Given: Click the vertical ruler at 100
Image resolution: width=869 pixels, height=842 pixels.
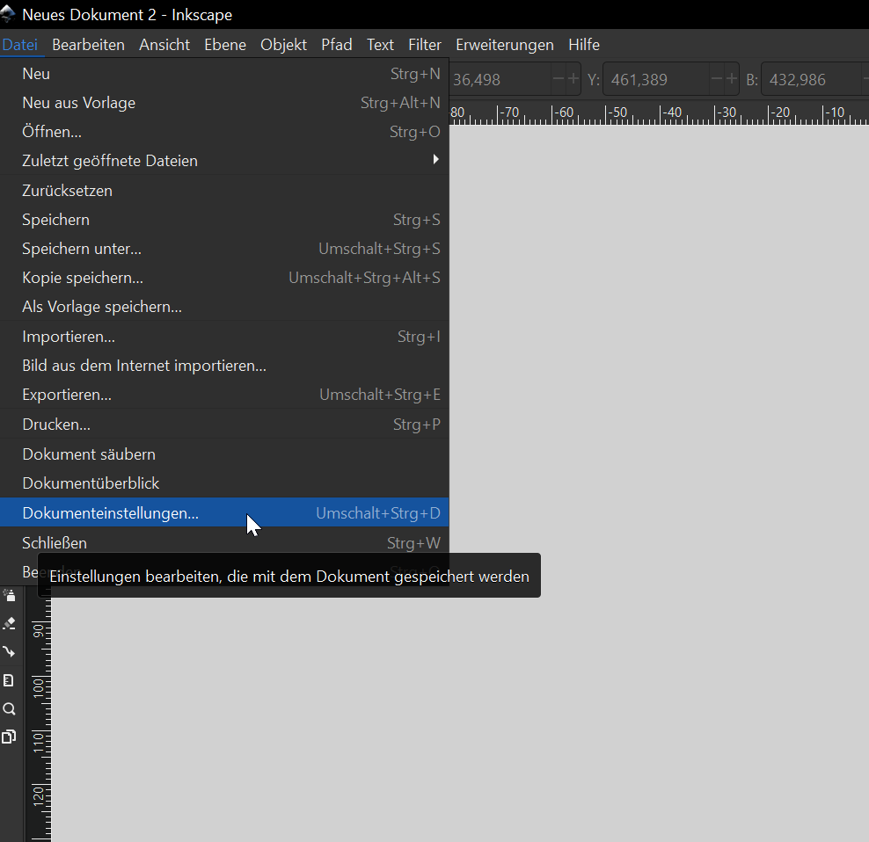Looking at the screenshot, I should coord(38,686).
